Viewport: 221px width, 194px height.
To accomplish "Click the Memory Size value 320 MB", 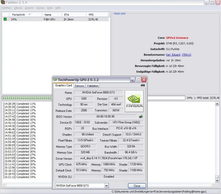I will coord(85,152).
